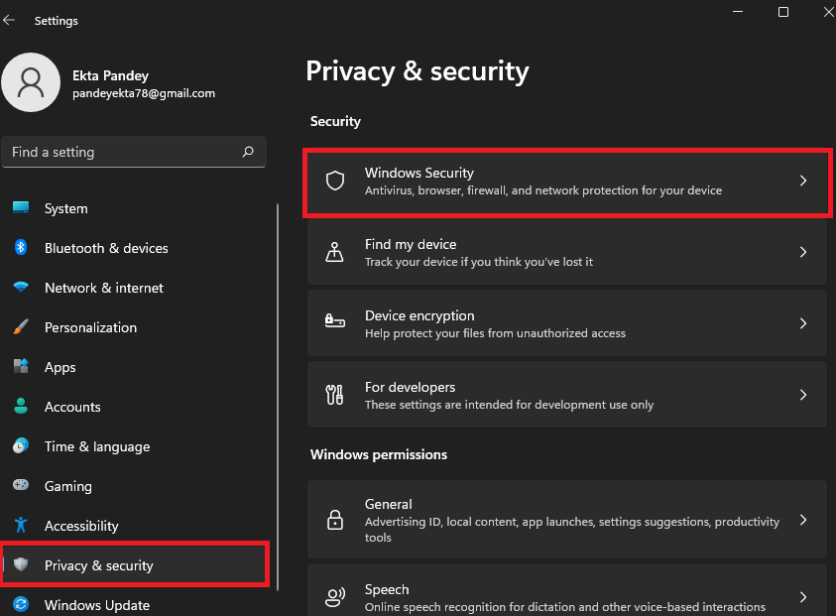Click the user profile avatar picture
The image size is (836, 616).
click(x=33, y=83)
